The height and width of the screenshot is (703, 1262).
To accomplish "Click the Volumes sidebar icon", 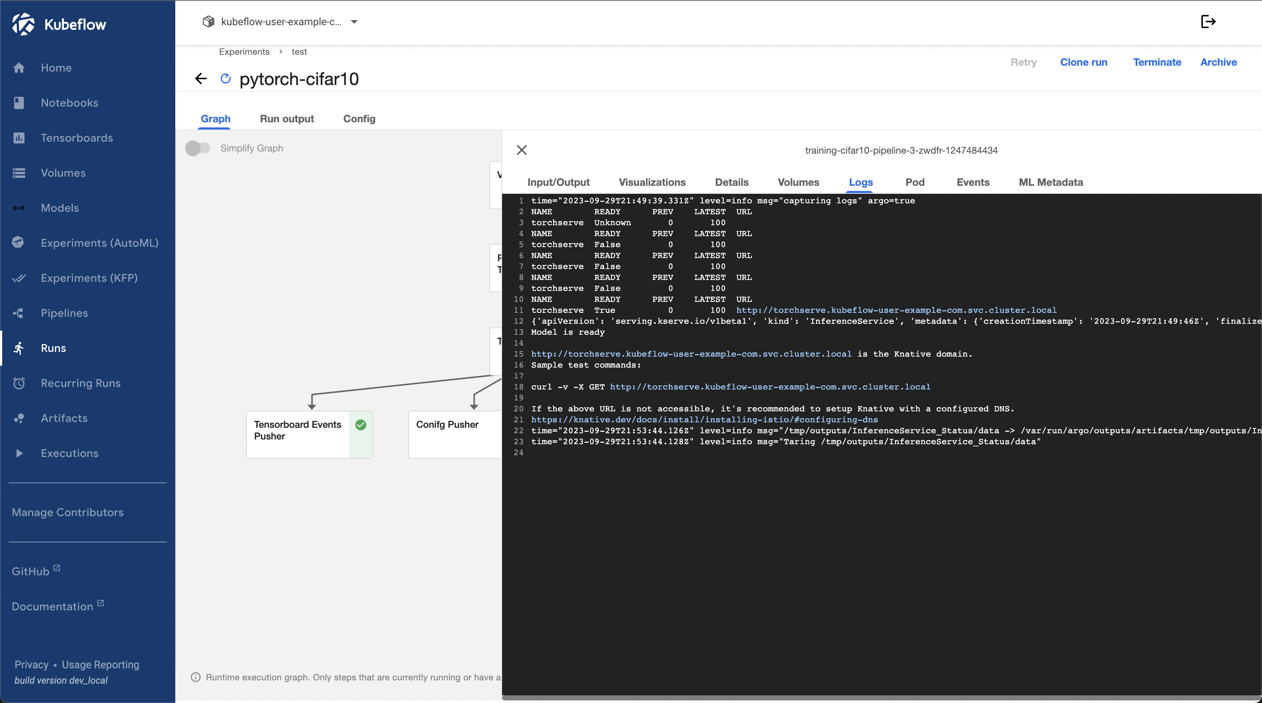I will [x=19, y=173].
